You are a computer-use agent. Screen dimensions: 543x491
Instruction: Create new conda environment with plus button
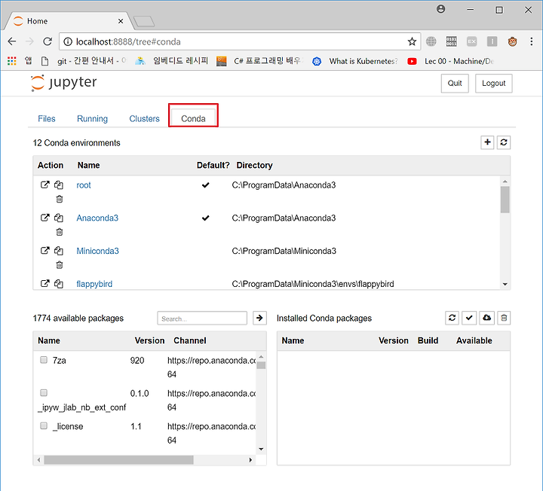click(487, 142)
